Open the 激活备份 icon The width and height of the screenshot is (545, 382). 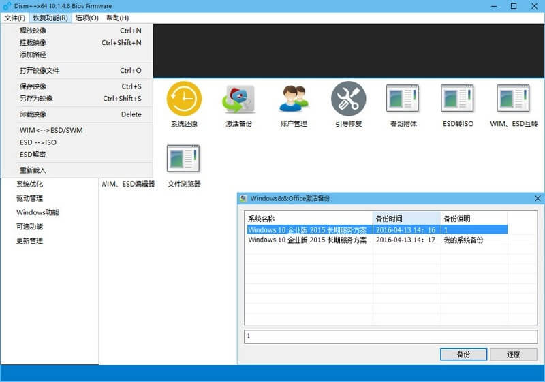click(238, 99)
